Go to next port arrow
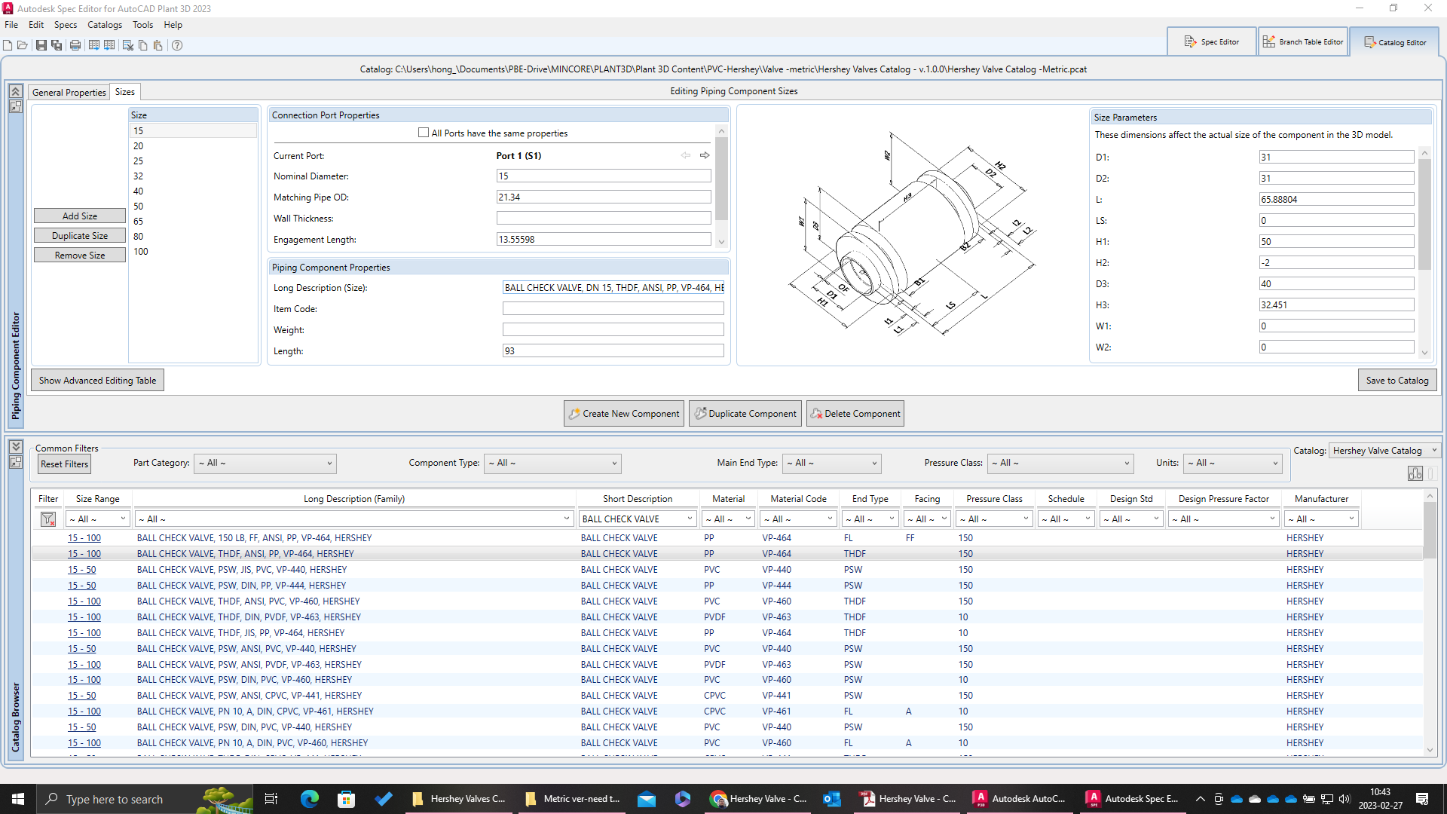Image resolution: width=1447 pixels, height=814 pixels. click(x=705, y=155)
